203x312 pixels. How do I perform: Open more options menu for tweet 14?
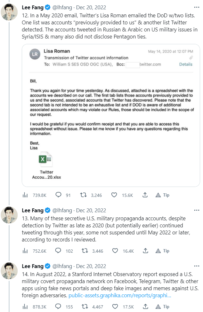coord(196,266)
